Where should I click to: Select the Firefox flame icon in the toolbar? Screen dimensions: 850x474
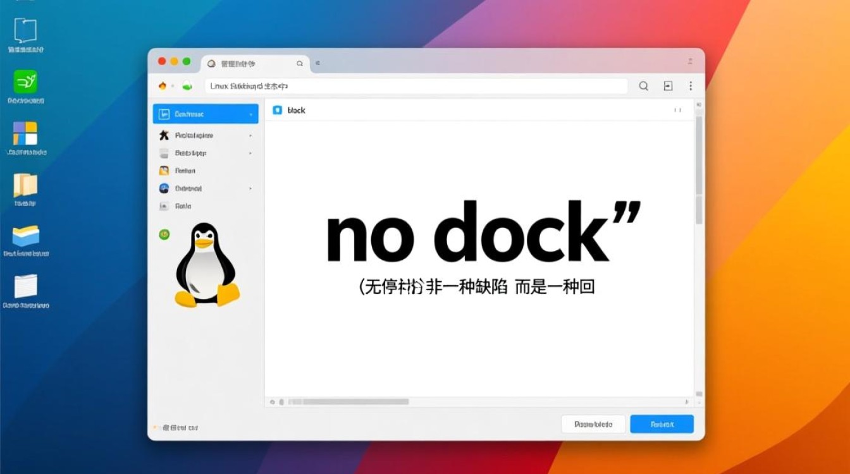[163, 86]
